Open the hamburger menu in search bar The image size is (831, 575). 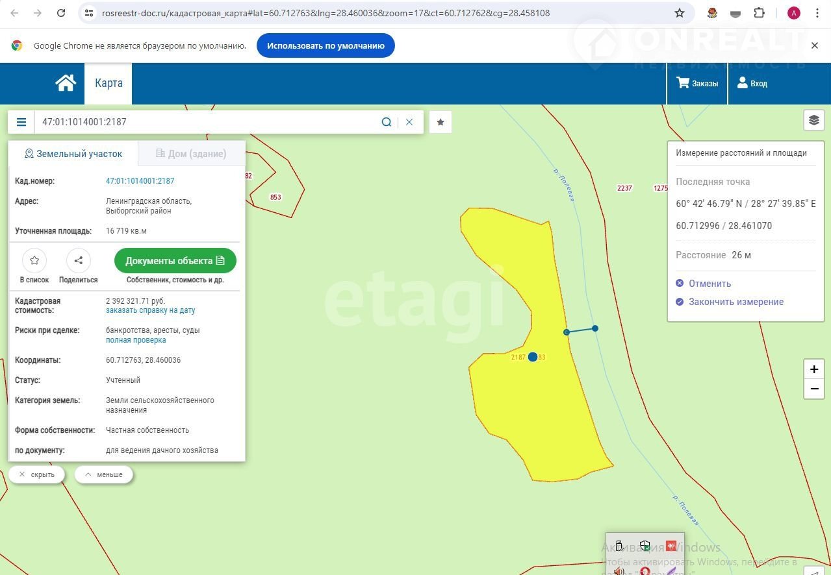(x=21, y=122)
